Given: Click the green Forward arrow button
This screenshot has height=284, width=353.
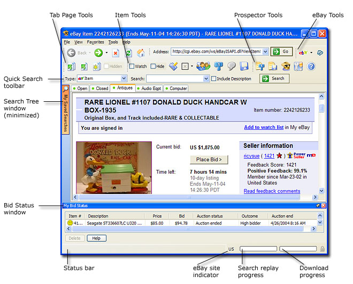Looking at the screenshot, I should point(98,53).
